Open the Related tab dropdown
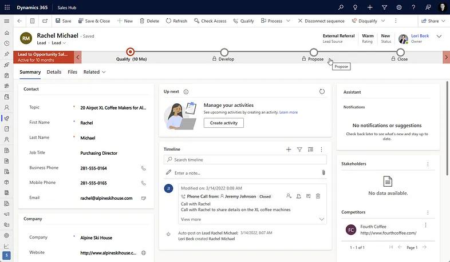450x262 pixels. [x=94, y=72]
